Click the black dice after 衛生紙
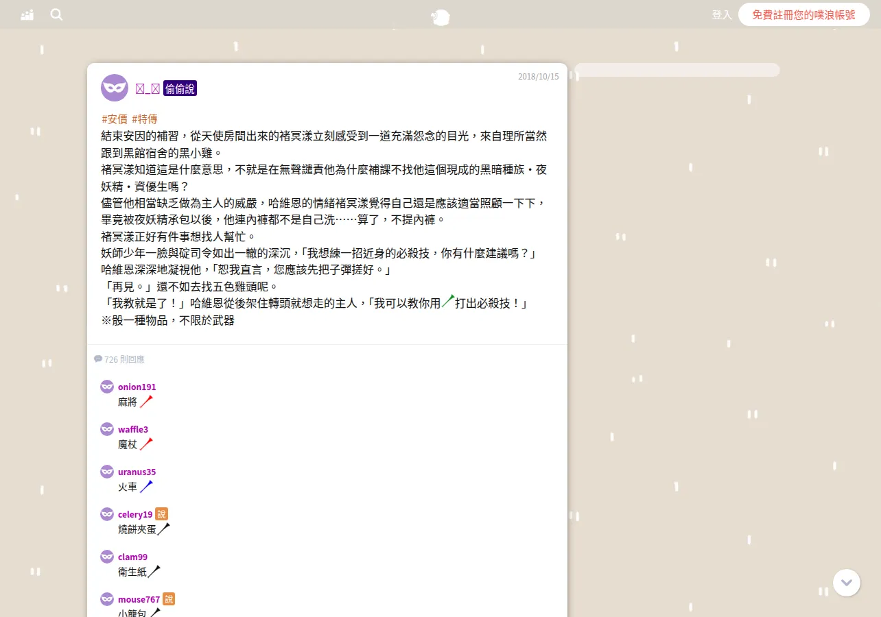This screenshot has height=617, width=881. click(x=154, y=572)
